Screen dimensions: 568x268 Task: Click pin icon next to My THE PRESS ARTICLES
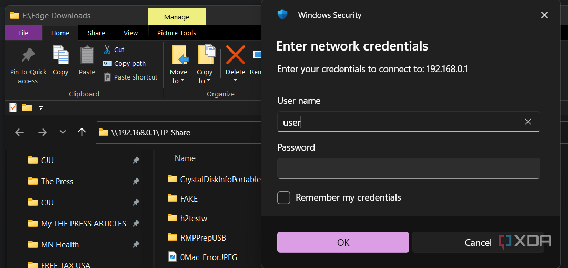click(x=136, y=224)
